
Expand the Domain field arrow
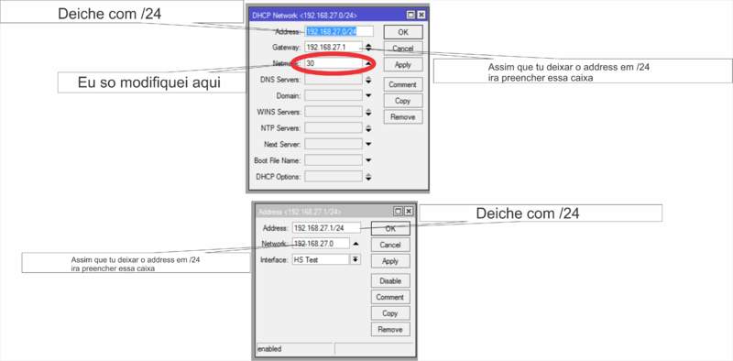(368, 96)
